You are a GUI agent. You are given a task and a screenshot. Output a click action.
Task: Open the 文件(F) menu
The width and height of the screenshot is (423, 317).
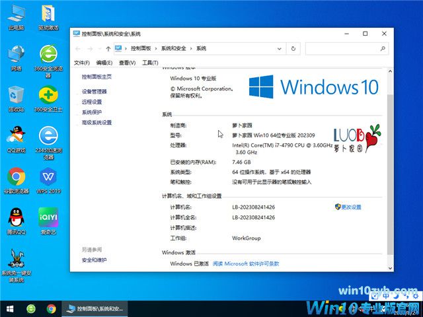[x=82, y=63]
